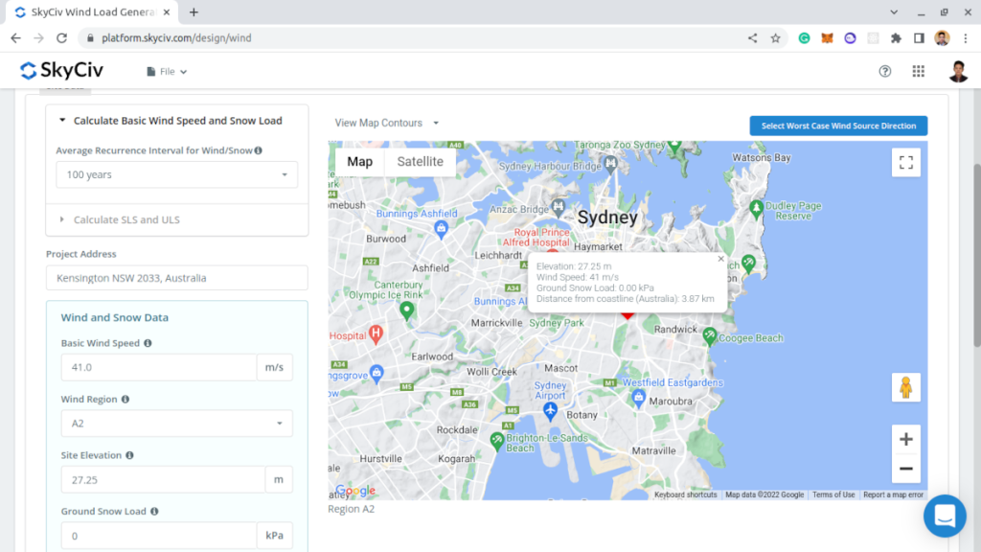
Task: Open the SkyCiv apps grid icon
Action: 919,71
